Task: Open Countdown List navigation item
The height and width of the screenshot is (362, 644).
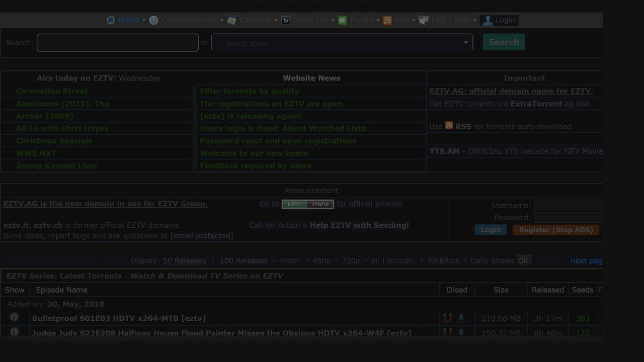Action: (189, 20)
